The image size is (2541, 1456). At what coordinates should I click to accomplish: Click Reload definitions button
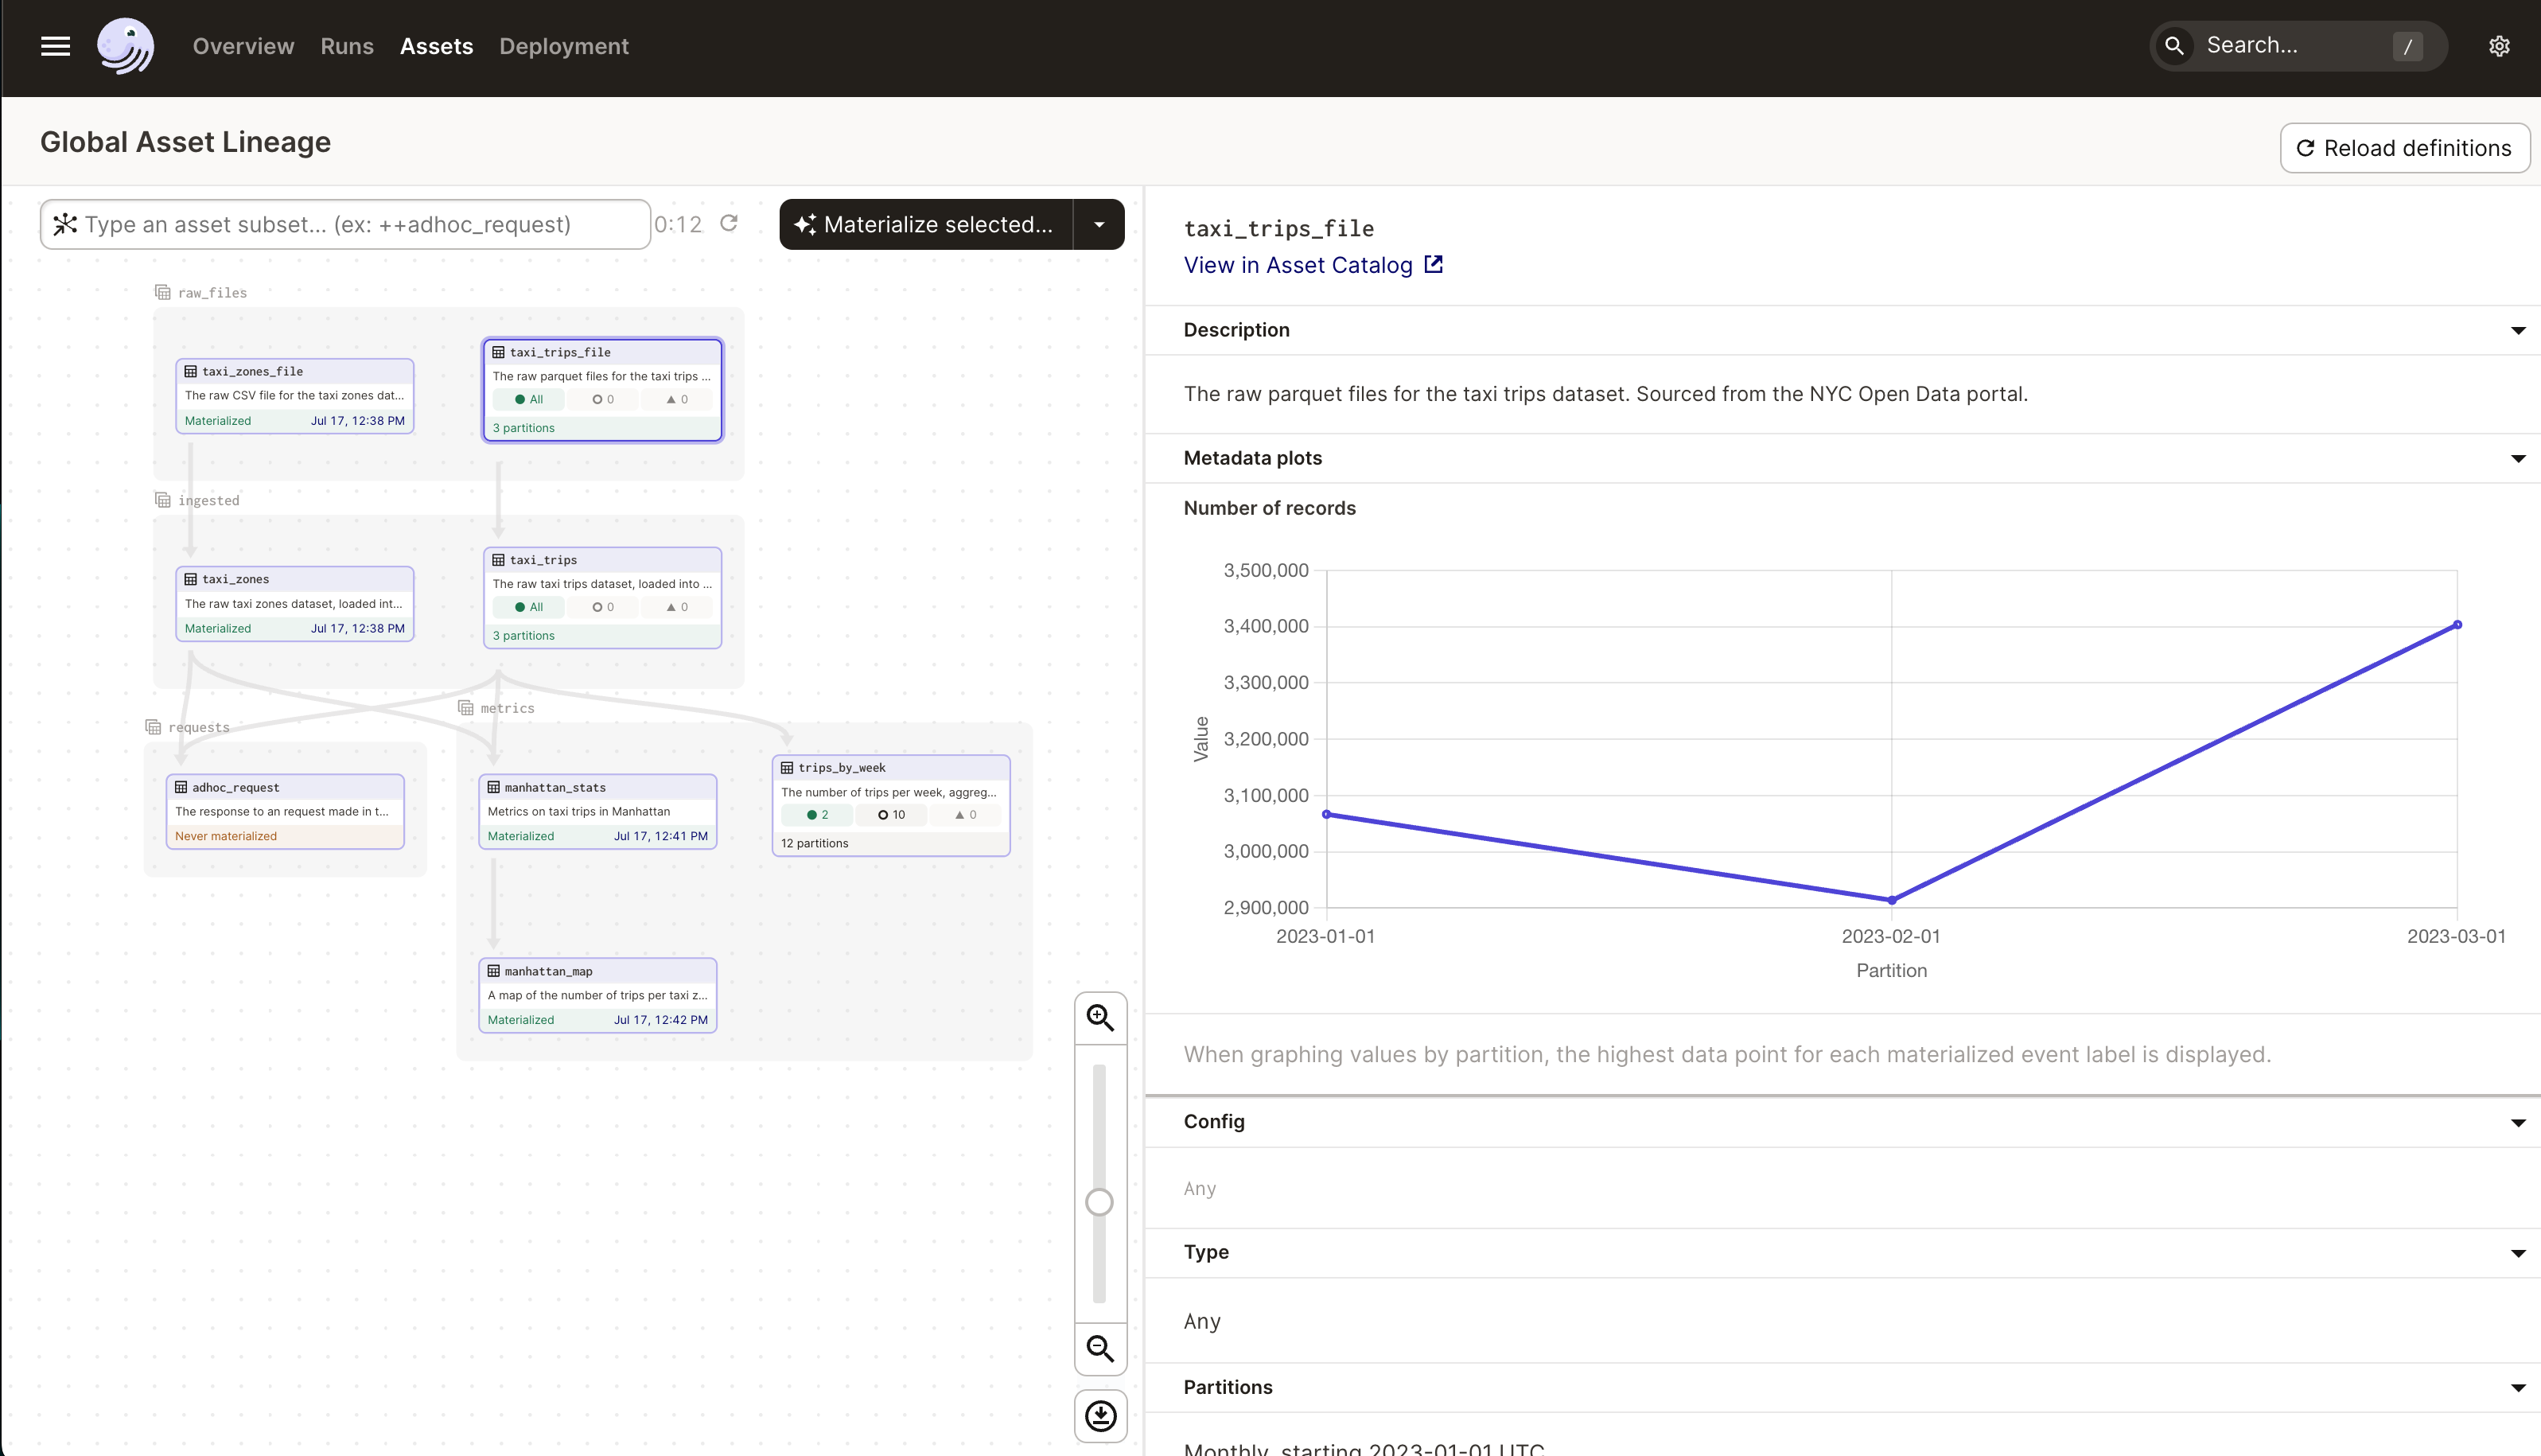coord(2404,148)
